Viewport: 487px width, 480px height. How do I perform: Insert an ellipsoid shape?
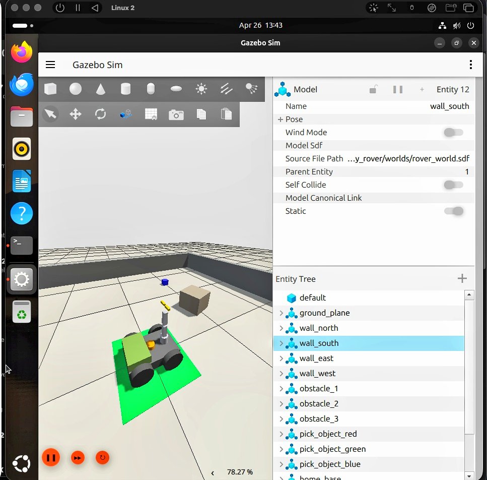tap(176, 89)
